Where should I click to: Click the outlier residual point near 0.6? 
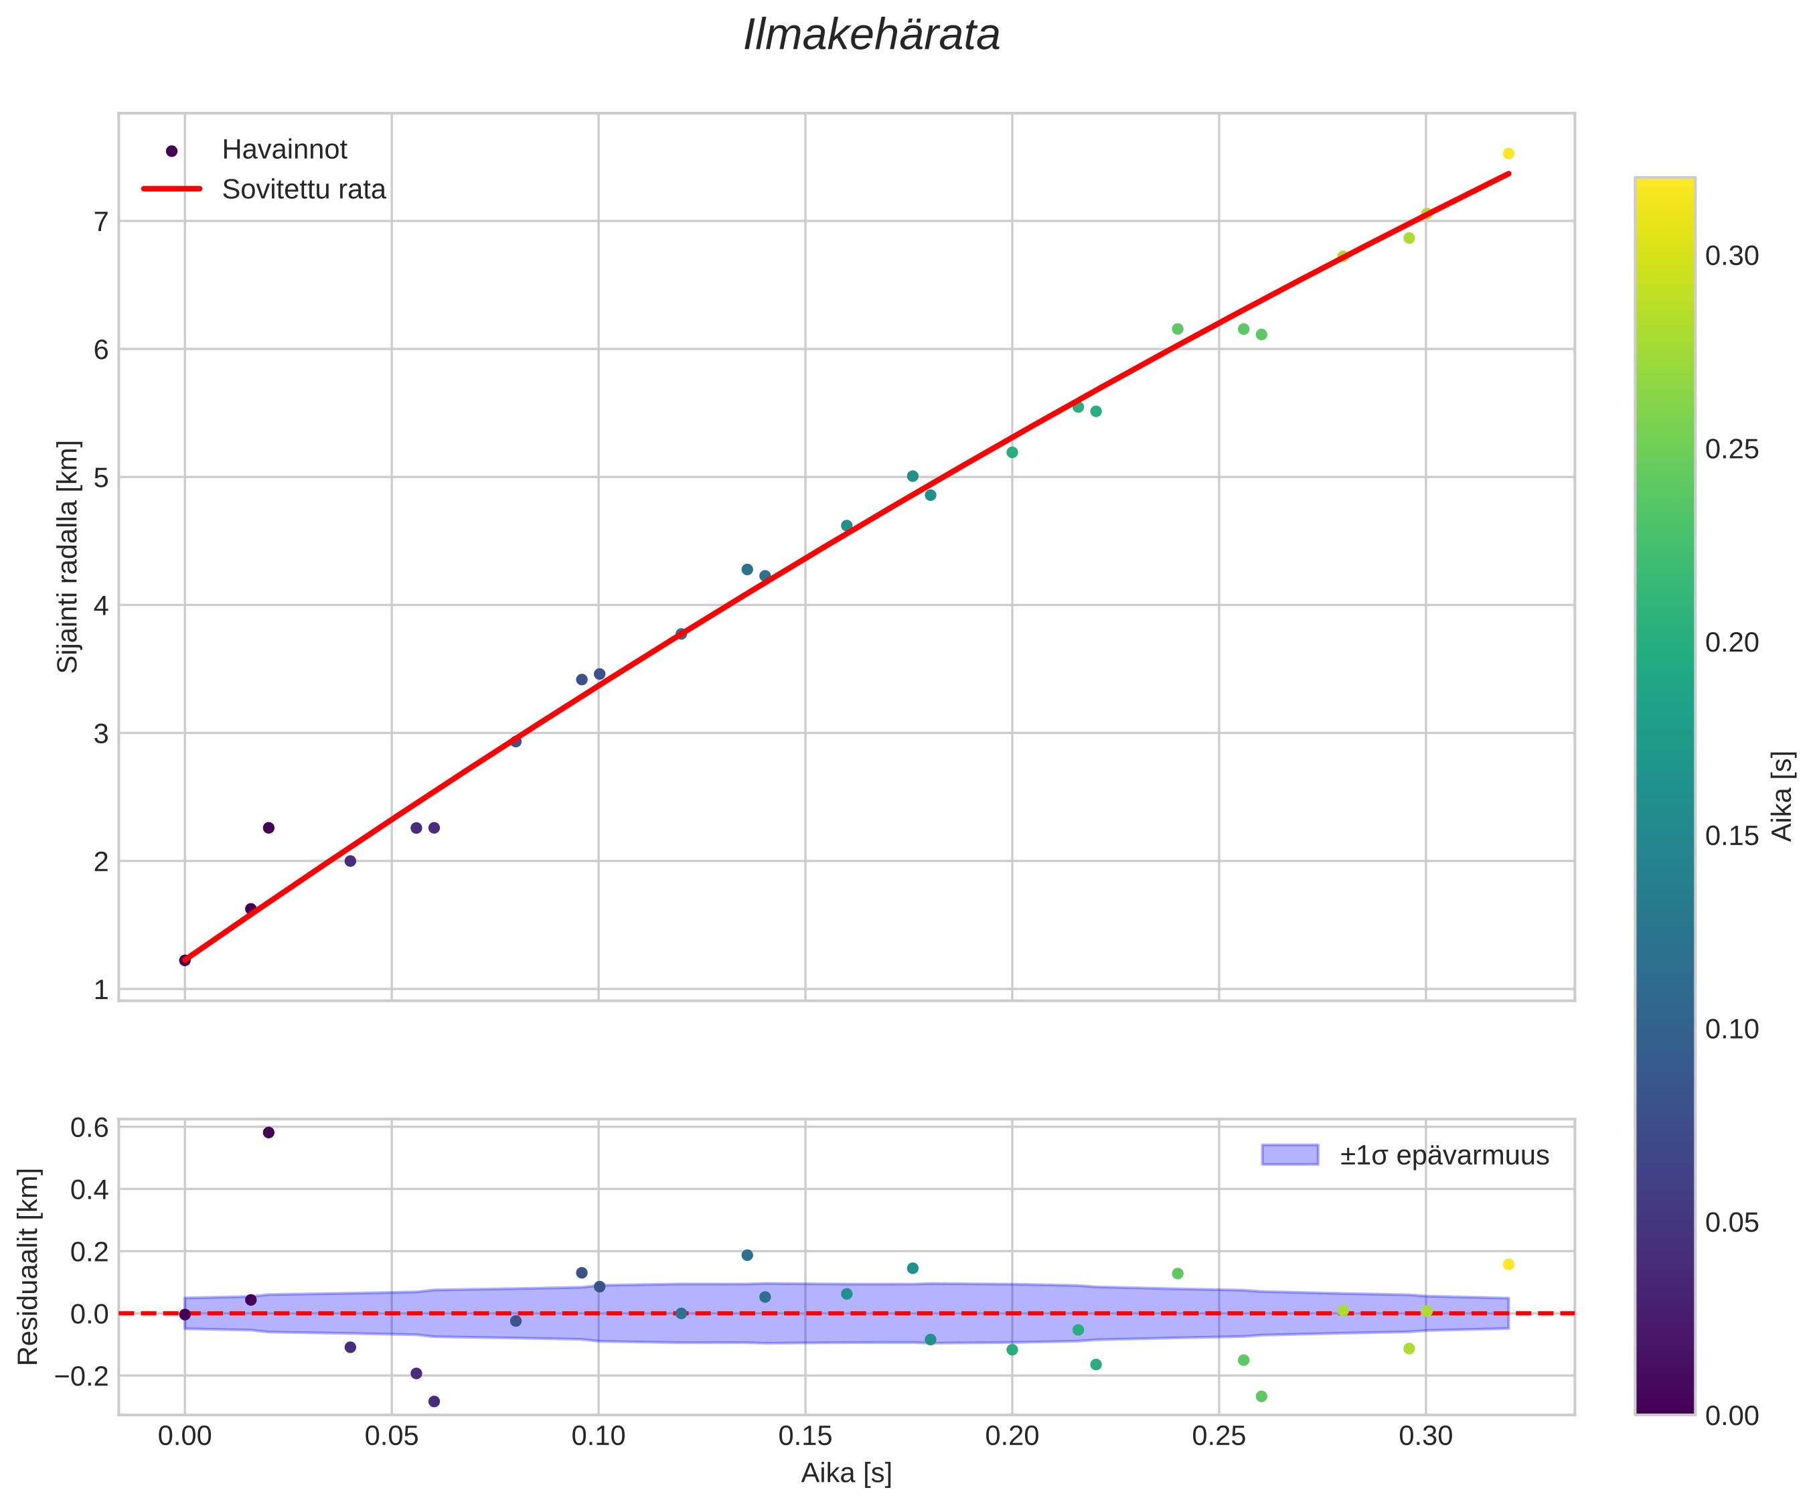tap(268, 1132)
